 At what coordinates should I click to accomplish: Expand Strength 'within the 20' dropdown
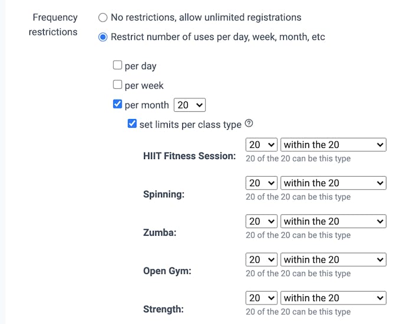pyautogui.click(x=333, y=297)
